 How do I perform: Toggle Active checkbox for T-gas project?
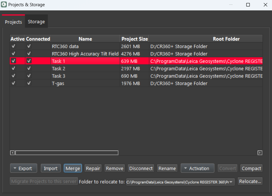[x=13, y=83]
